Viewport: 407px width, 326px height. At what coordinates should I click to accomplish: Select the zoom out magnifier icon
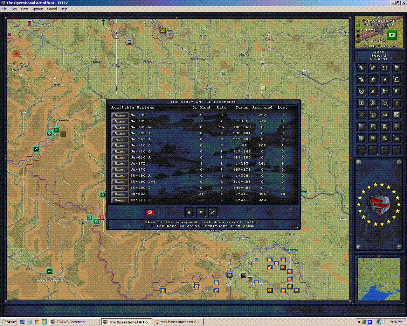point(385,103)
